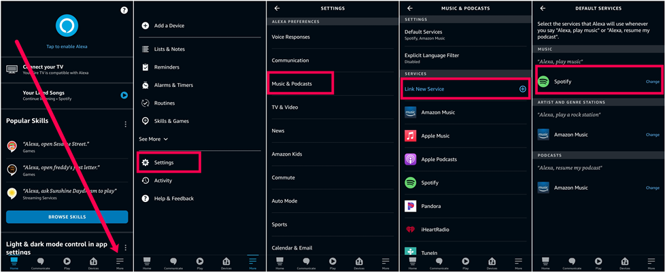The height and width of the screenshot is (272, 665).
Task: Go back from the Settings screen
Action: 277,8
